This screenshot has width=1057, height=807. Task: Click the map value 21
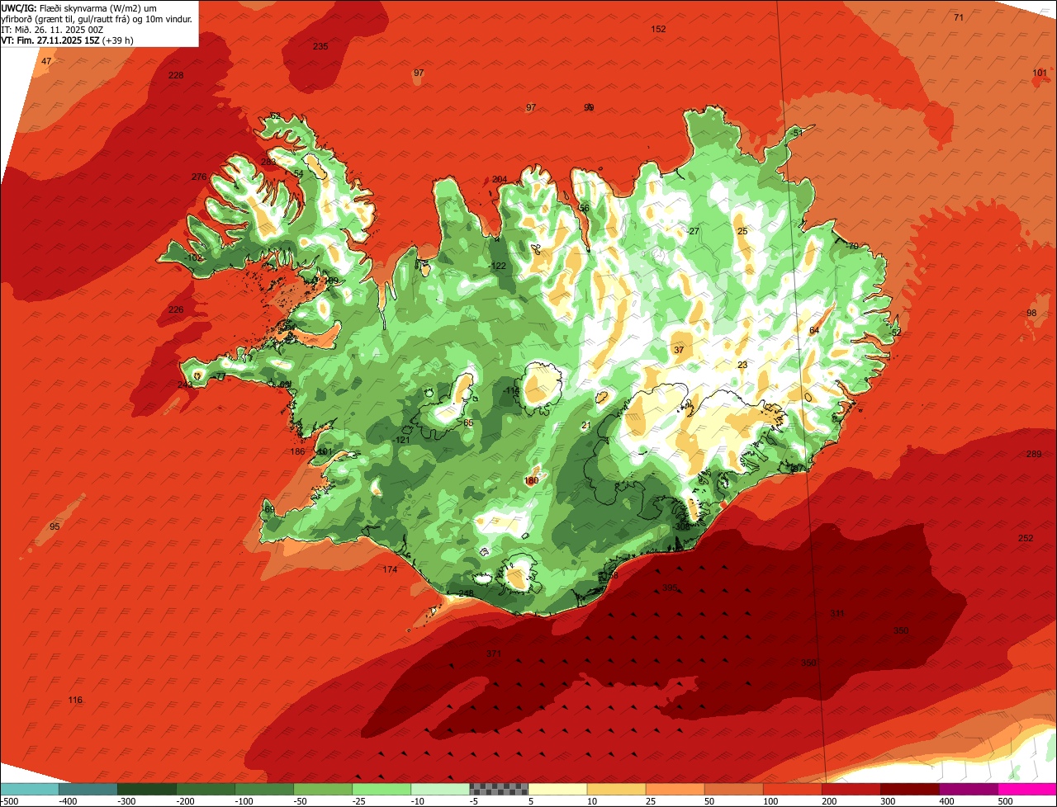(x=586, y=426)
